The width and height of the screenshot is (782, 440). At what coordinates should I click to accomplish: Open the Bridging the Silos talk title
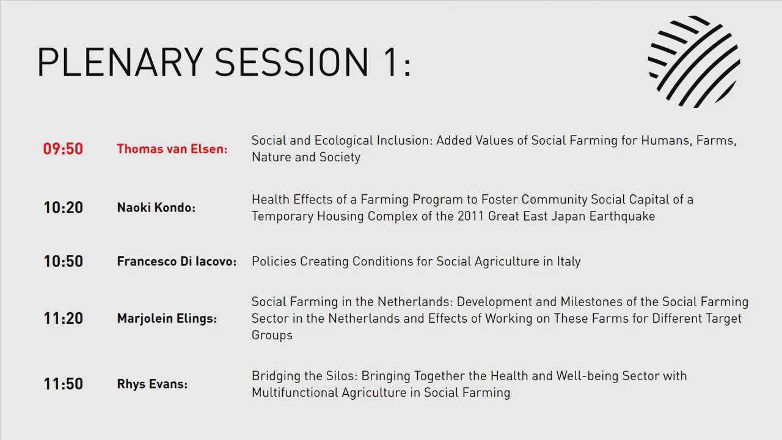coord(469,376)
